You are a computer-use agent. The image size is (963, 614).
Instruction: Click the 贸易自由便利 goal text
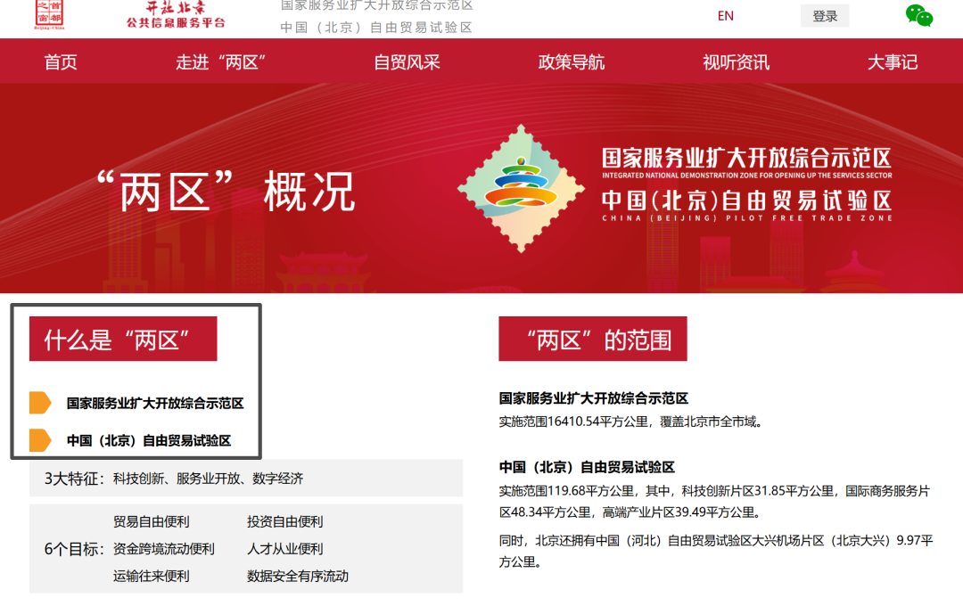point(151,522)
